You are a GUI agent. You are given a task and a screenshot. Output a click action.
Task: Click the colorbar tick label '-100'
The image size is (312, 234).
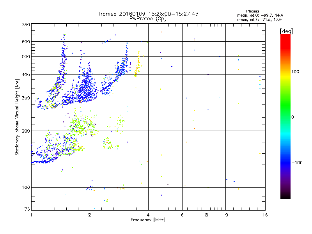pyautogui.click(x=297, y=163)
